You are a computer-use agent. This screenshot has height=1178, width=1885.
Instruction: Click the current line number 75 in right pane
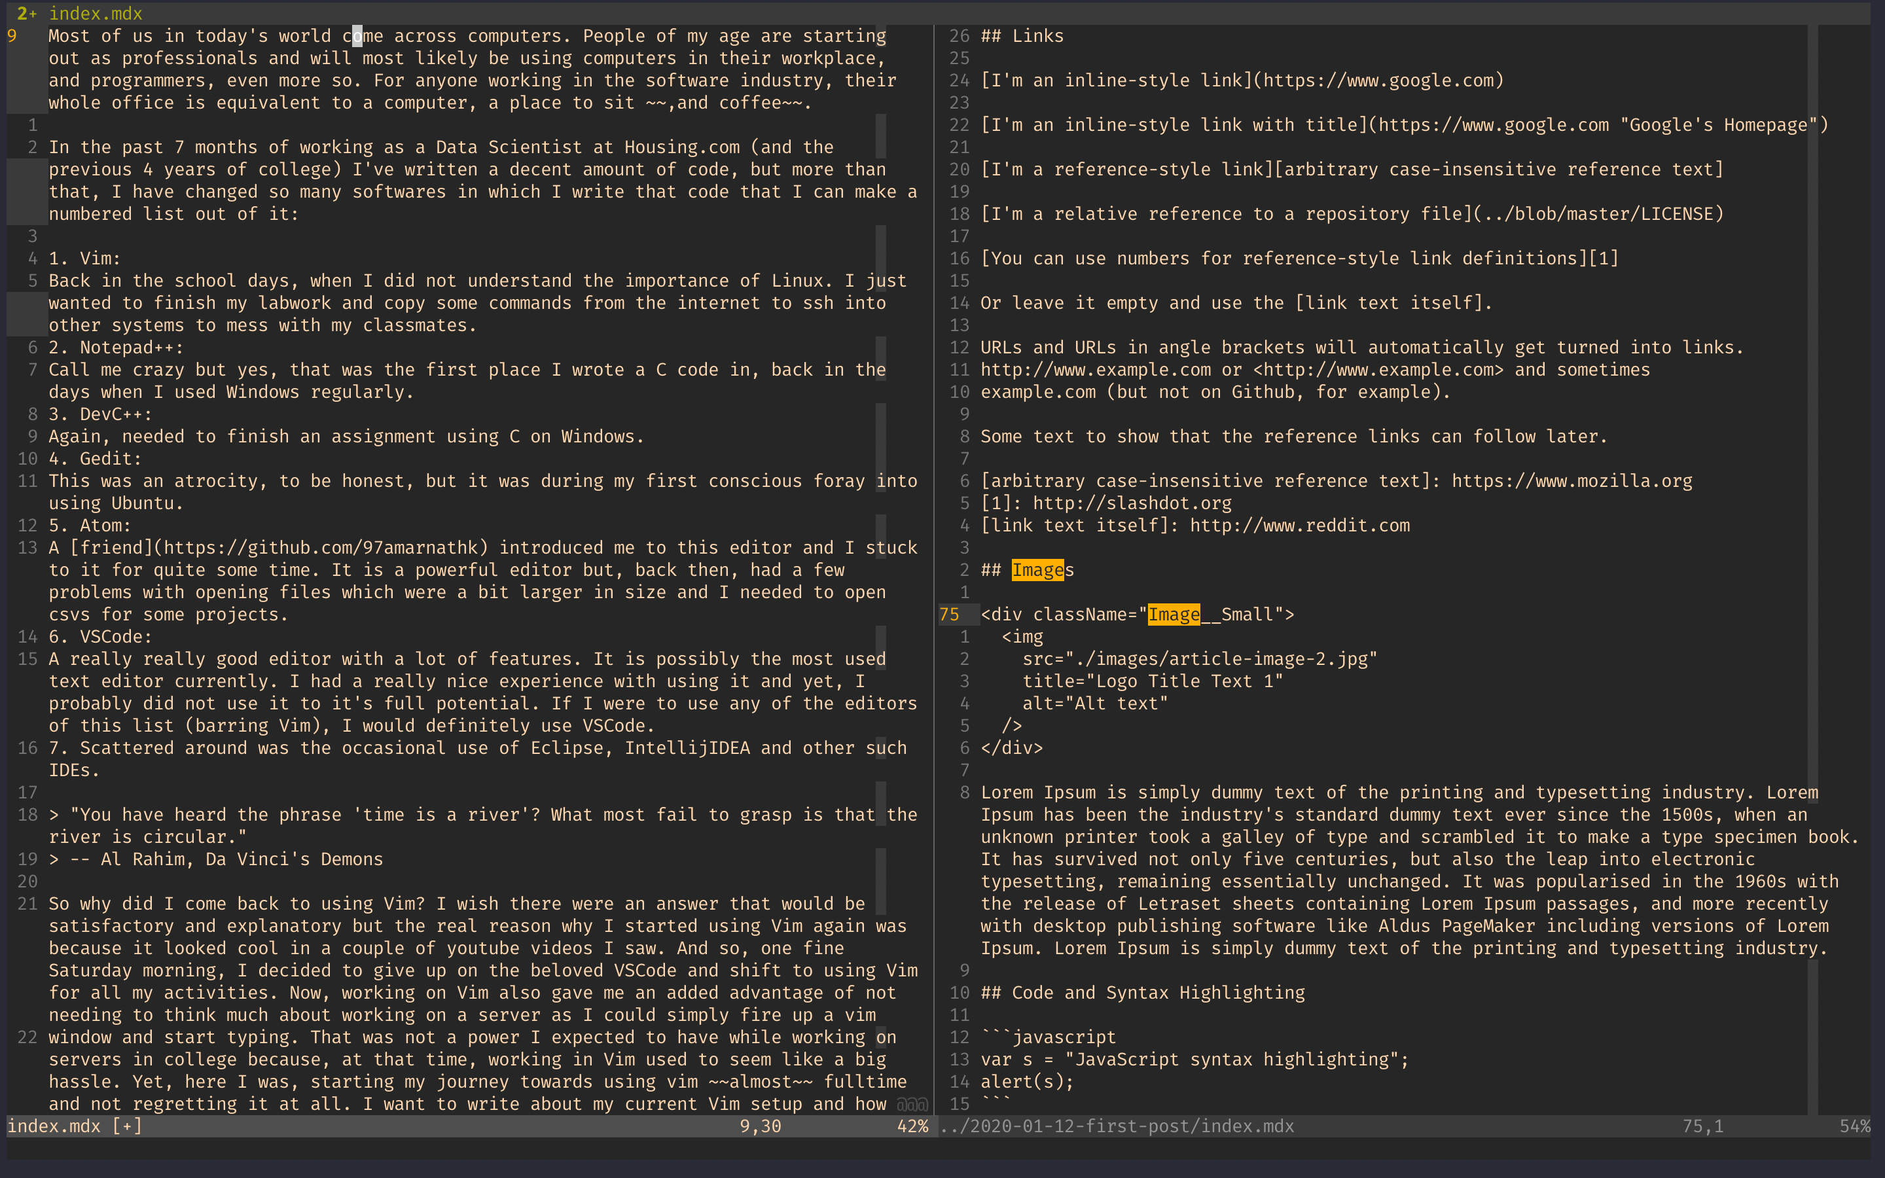click(950, 614)
